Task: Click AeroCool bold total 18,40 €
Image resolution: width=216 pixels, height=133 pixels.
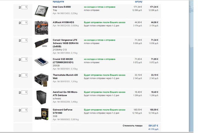Action: pos(155,92)
